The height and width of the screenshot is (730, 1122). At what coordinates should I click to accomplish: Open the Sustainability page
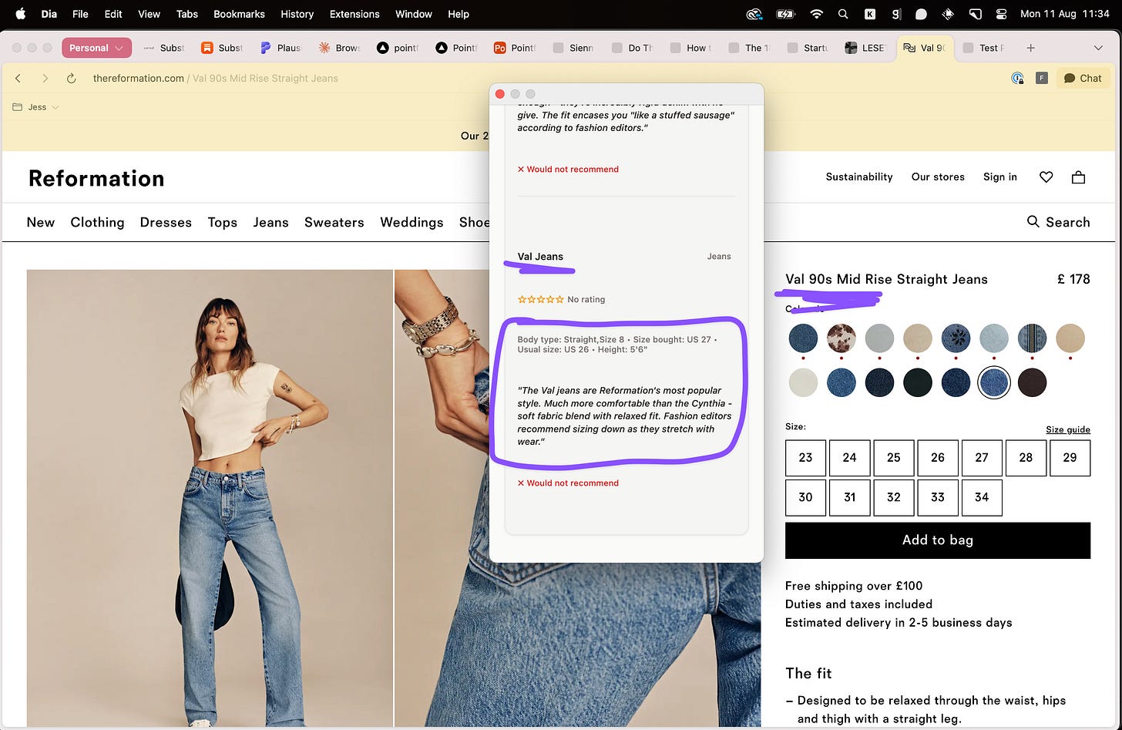tap(858, 177)
